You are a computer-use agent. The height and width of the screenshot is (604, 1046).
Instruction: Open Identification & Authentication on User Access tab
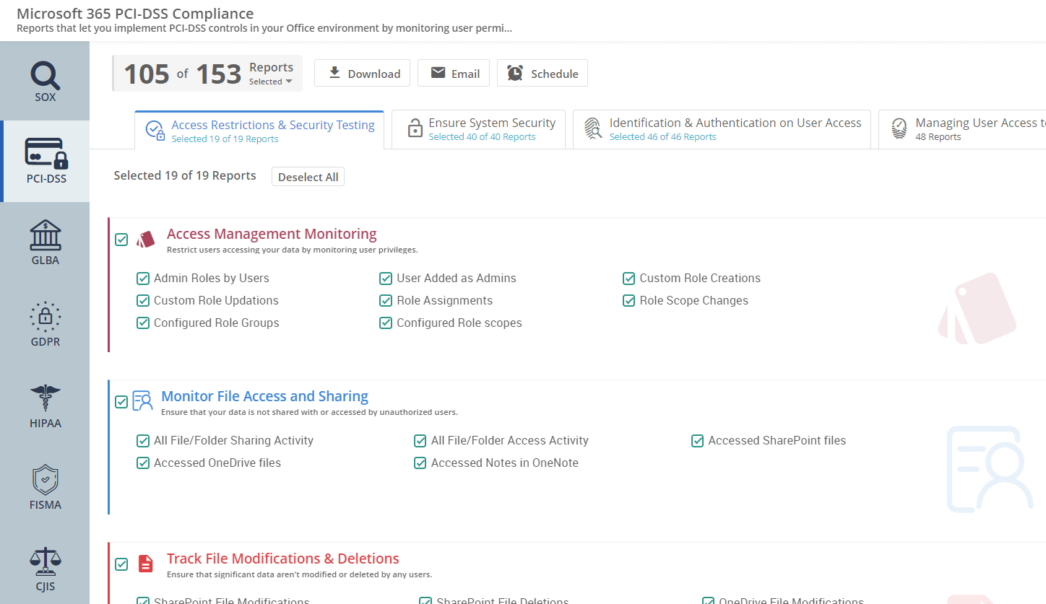pos(722,129)
